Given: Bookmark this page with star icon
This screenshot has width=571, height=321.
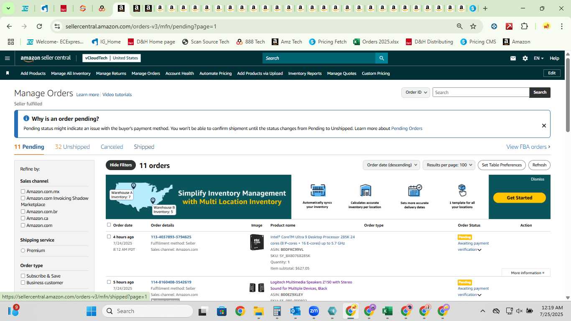Looking at the screenshot, I should pos(473,26).
